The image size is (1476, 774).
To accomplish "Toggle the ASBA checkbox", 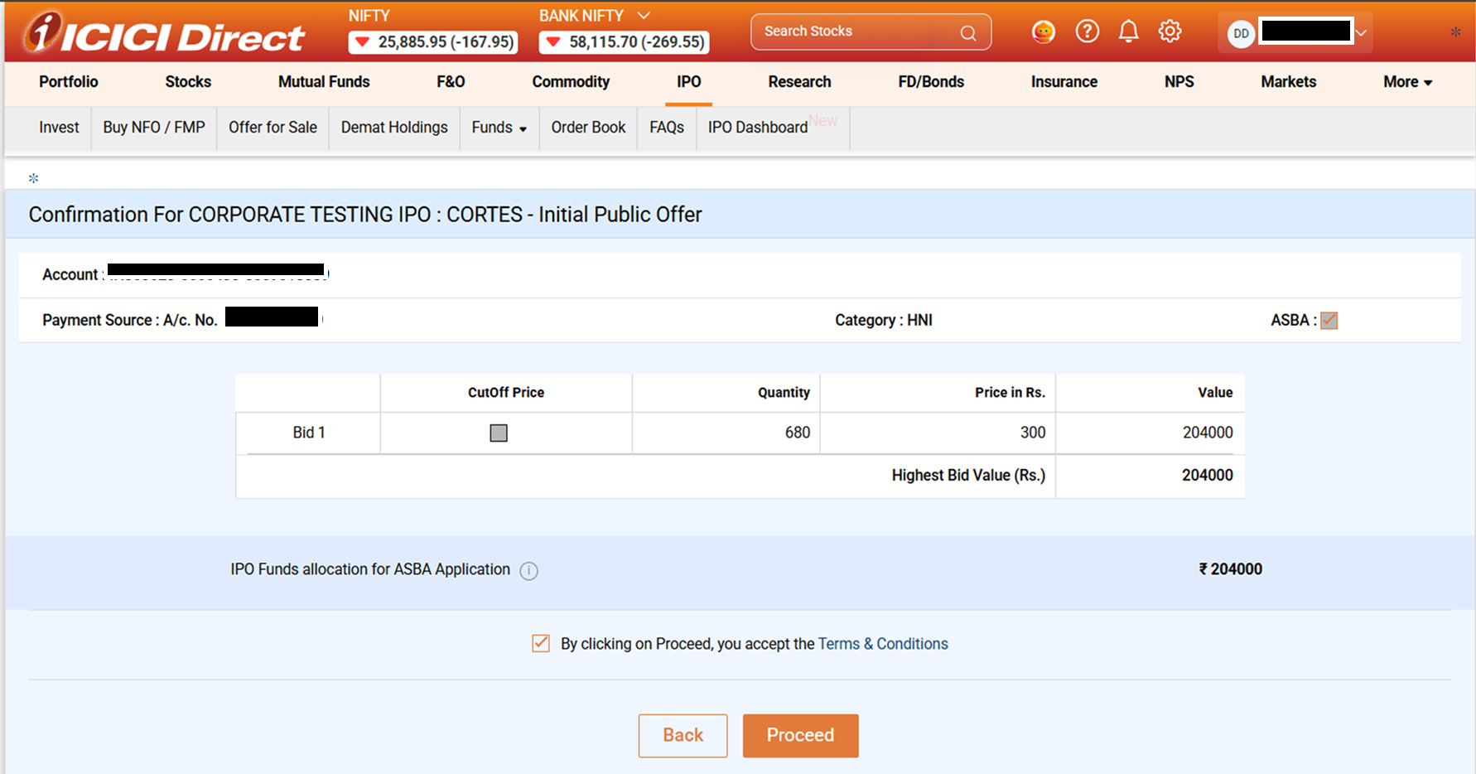I will [x=1329, y=321].
